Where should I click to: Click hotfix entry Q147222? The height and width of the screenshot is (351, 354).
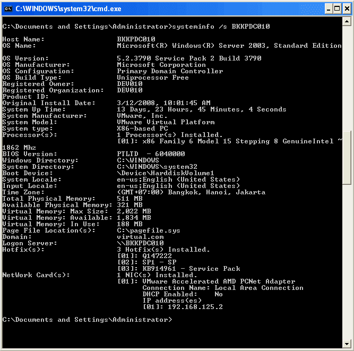[x=144, y=256]
